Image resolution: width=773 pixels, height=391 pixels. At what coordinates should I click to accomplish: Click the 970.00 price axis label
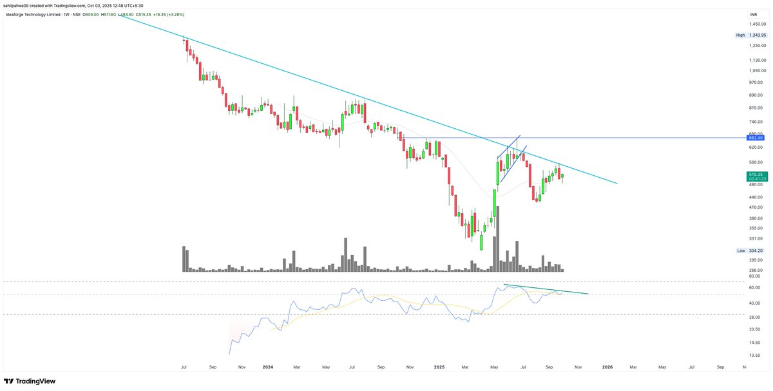(755, 82)
